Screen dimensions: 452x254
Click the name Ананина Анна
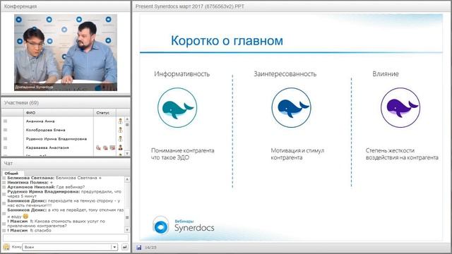pyautogui.click(x=40, y=121)
